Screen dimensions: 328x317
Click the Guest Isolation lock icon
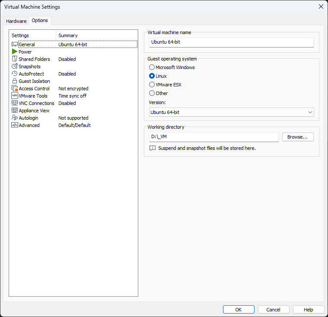click(15, 81)
